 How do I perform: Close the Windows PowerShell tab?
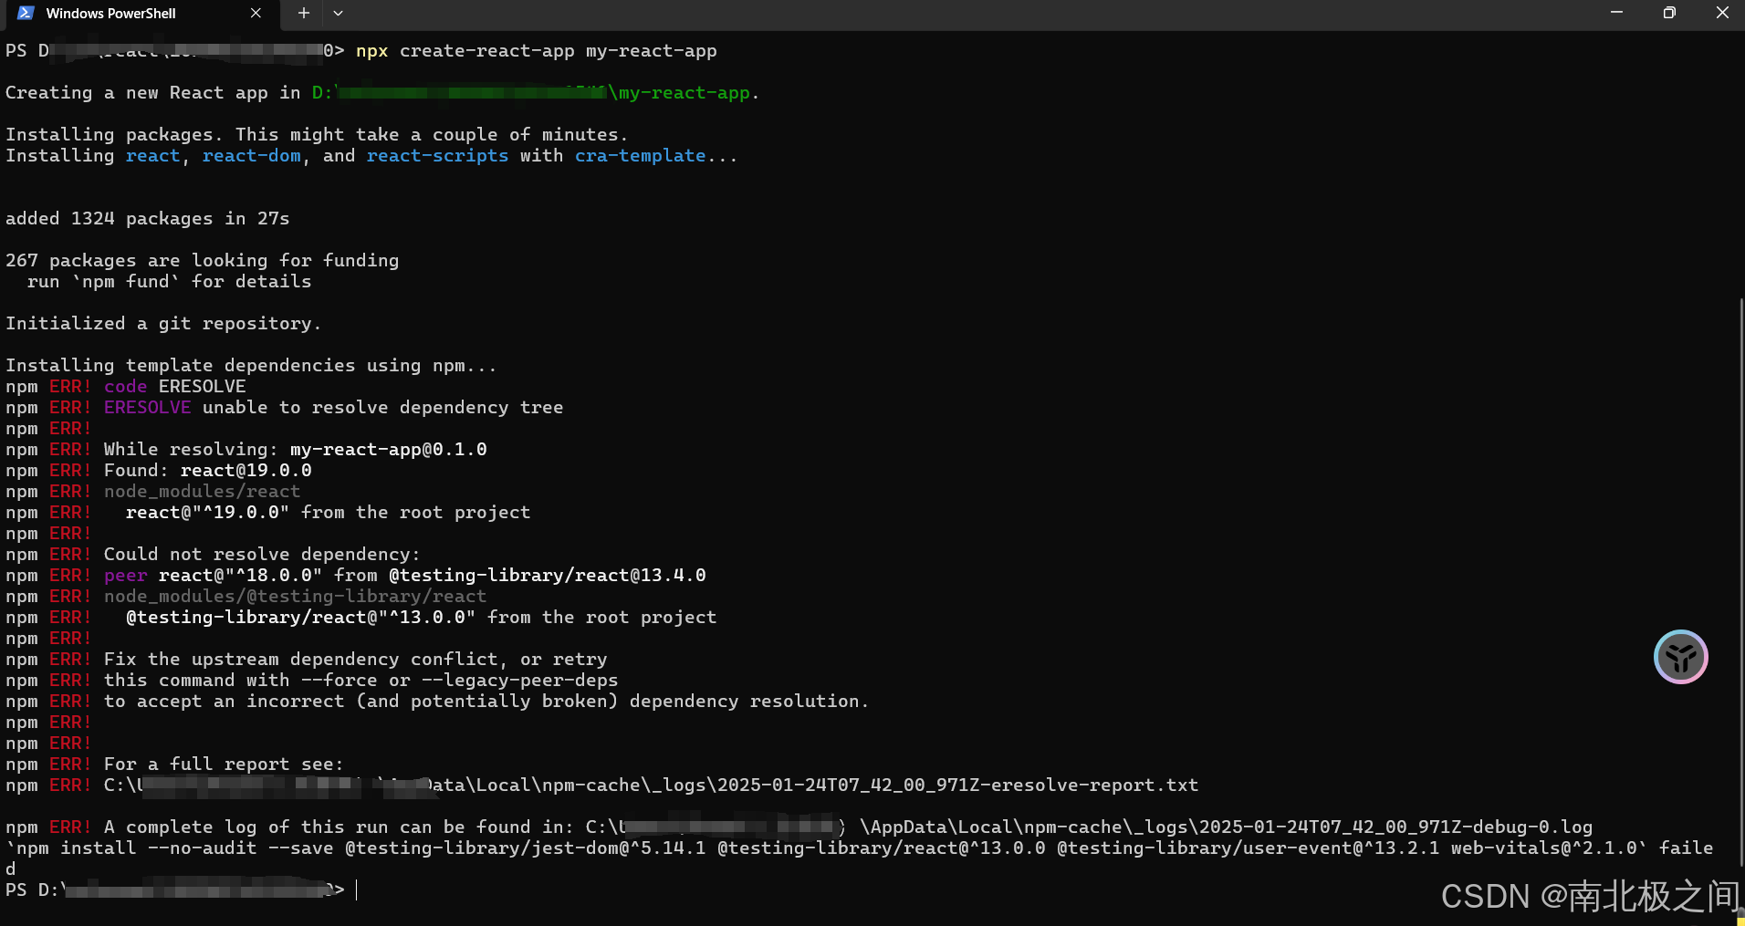[x=256, y=14]
